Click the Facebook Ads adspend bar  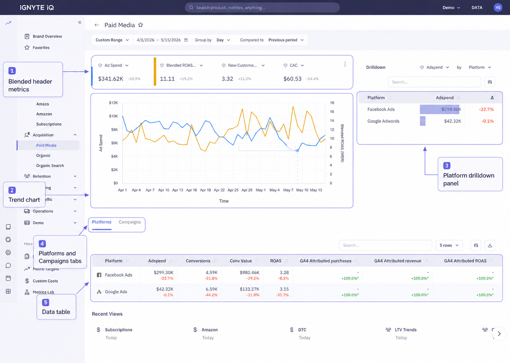click(440, 109)
